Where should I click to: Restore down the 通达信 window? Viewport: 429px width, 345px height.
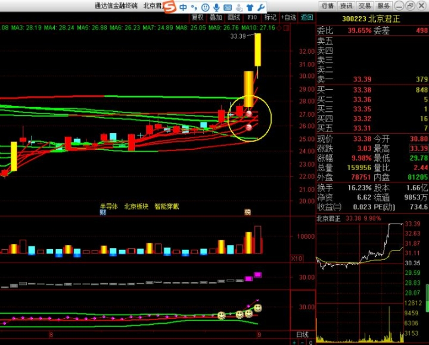coord(410,6)
